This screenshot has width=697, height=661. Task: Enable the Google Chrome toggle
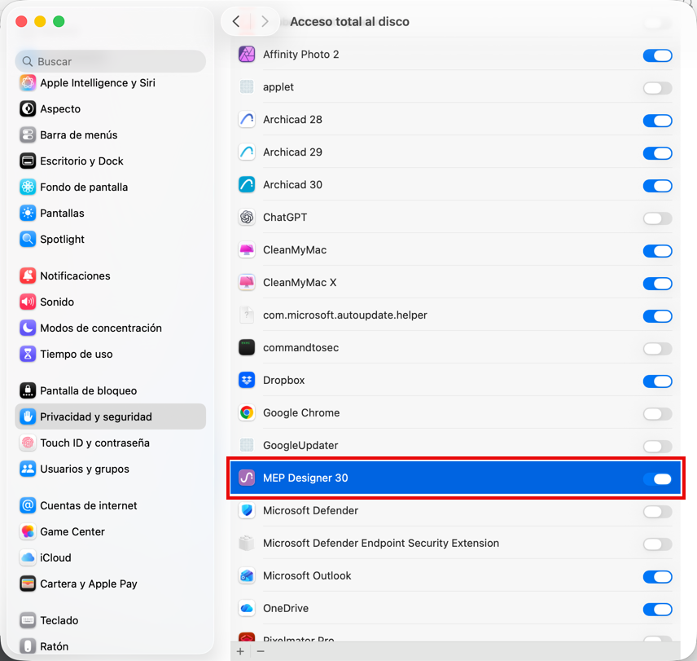[x=657, y=414]
